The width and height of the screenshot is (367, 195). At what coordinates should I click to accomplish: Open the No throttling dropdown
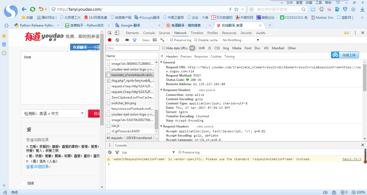(x=241, y=40)
